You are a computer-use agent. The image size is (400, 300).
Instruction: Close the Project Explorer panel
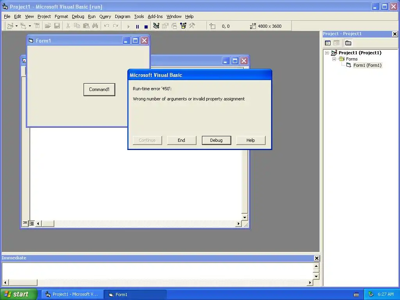point(395,34)
